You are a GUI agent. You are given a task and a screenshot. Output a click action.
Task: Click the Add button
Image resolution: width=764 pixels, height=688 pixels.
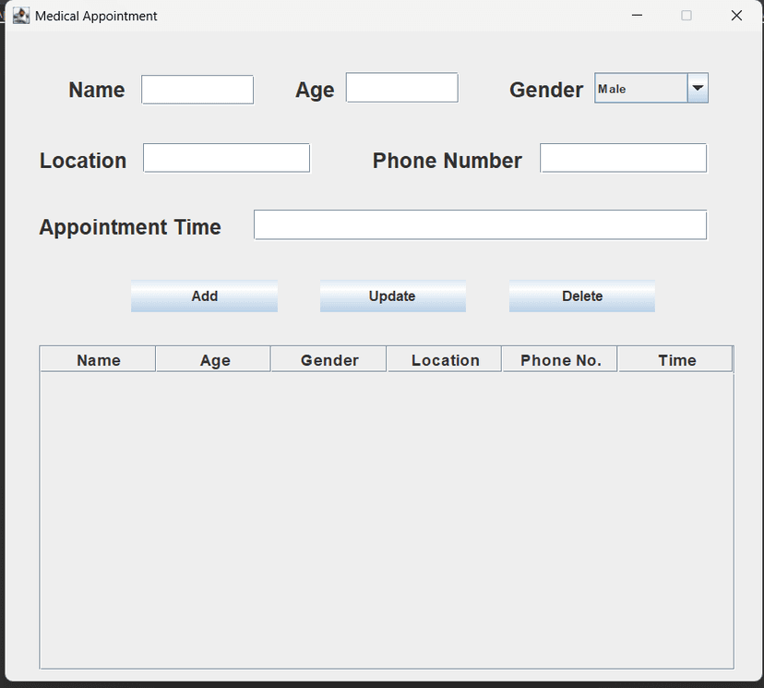[204, 296]
